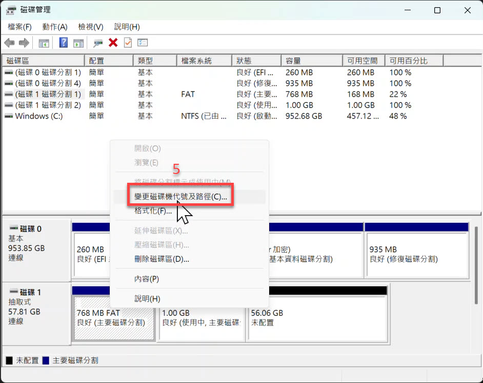The width and height of the screenshot is (483, 383).
Task: Click the red X delete icon
Action: point(113,43)
